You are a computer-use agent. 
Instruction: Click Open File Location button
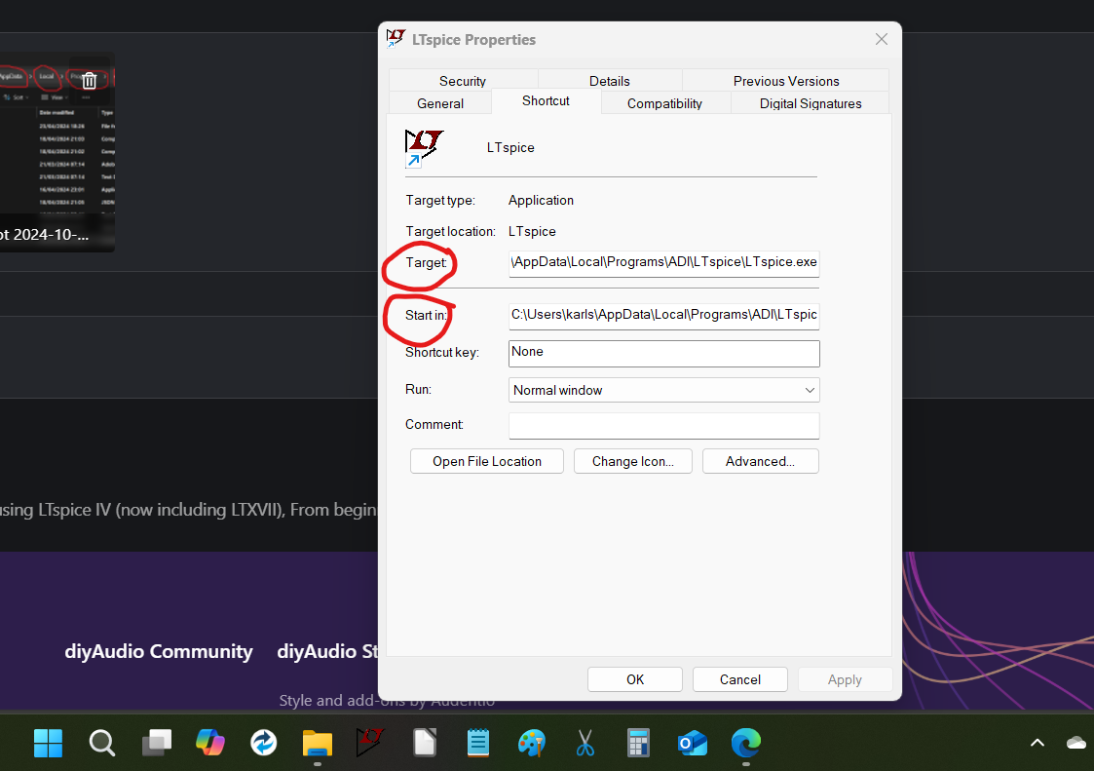pos(487,462)
